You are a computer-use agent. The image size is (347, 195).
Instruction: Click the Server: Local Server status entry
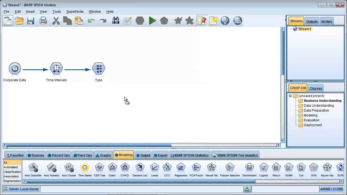point(21,189)
